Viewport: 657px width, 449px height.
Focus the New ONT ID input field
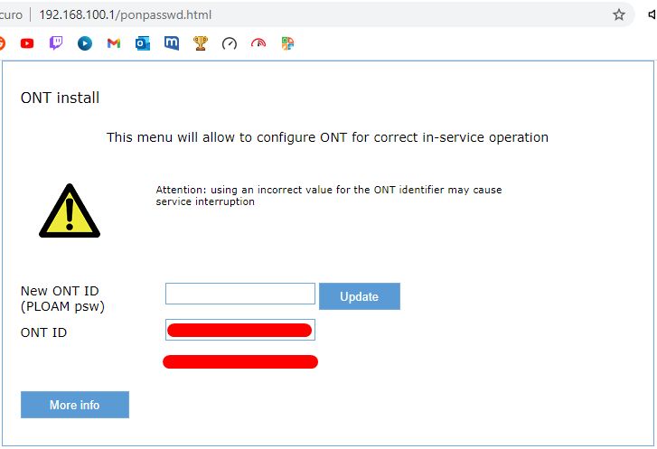(240, 294)
